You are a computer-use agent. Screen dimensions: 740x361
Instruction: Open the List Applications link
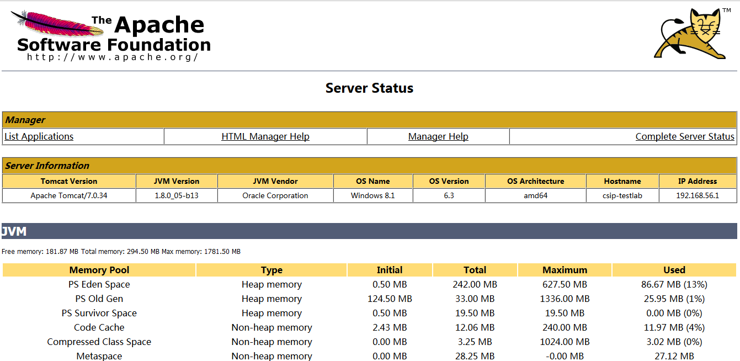[x=39, y=136]
